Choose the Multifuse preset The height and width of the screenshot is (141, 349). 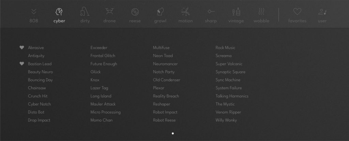pyautogui.click(x=161, y=47)
